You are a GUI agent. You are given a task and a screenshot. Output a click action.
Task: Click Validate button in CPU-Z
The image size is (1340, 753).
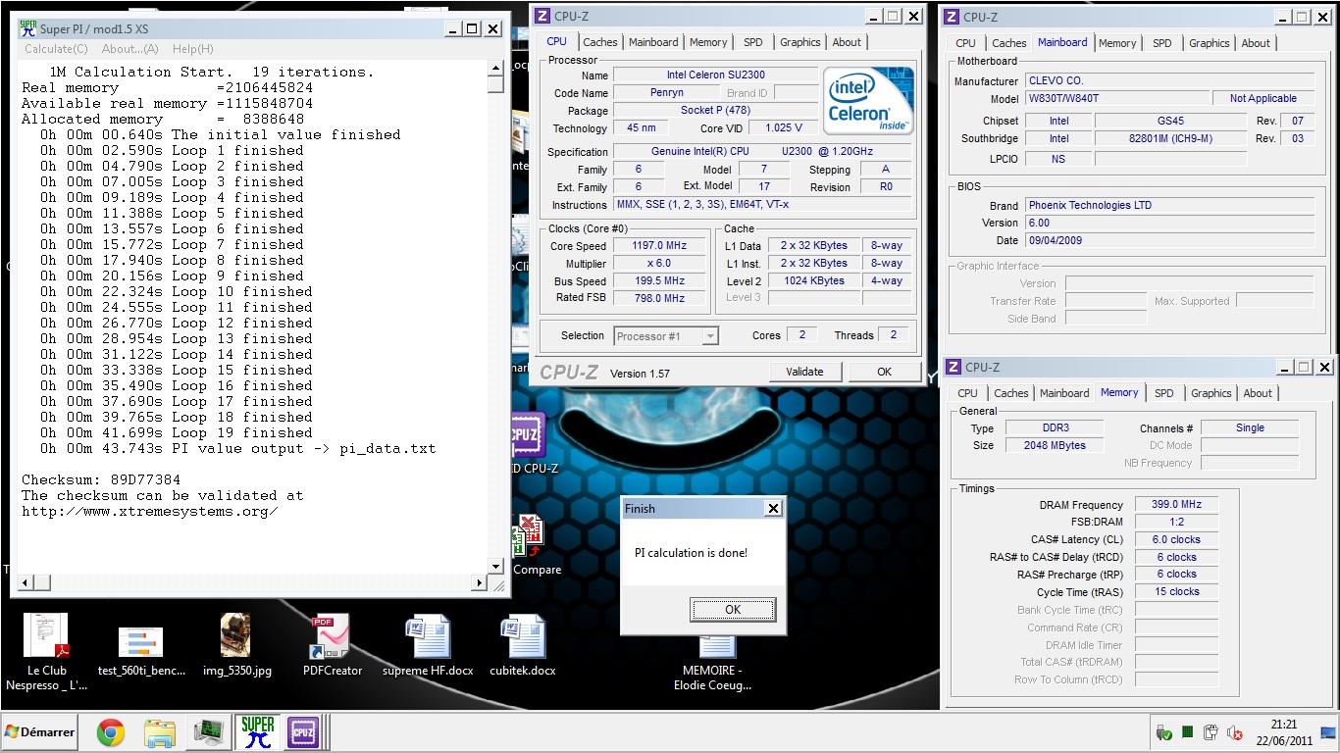coord(804,372)
